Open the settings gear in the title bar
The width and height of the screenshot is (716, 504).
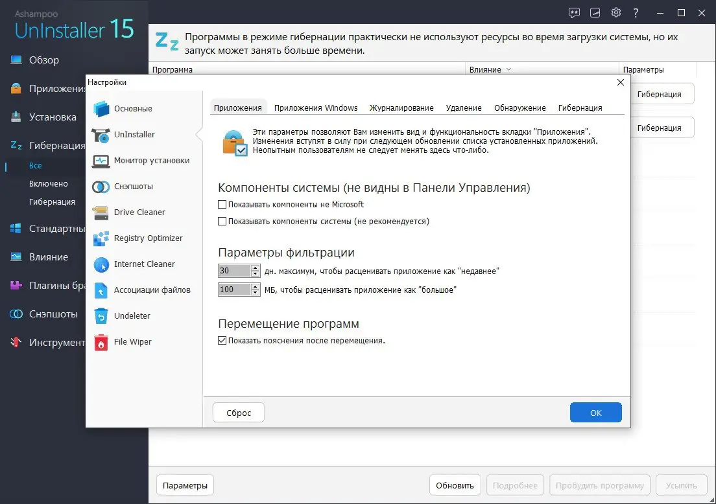pyautogui.click(x=615, y=12)
